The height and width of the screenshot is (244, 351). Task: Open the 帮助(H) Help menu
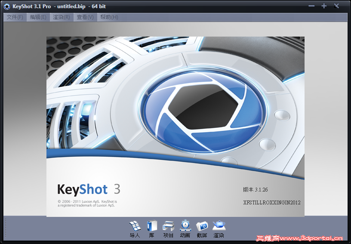coord(109,17)
